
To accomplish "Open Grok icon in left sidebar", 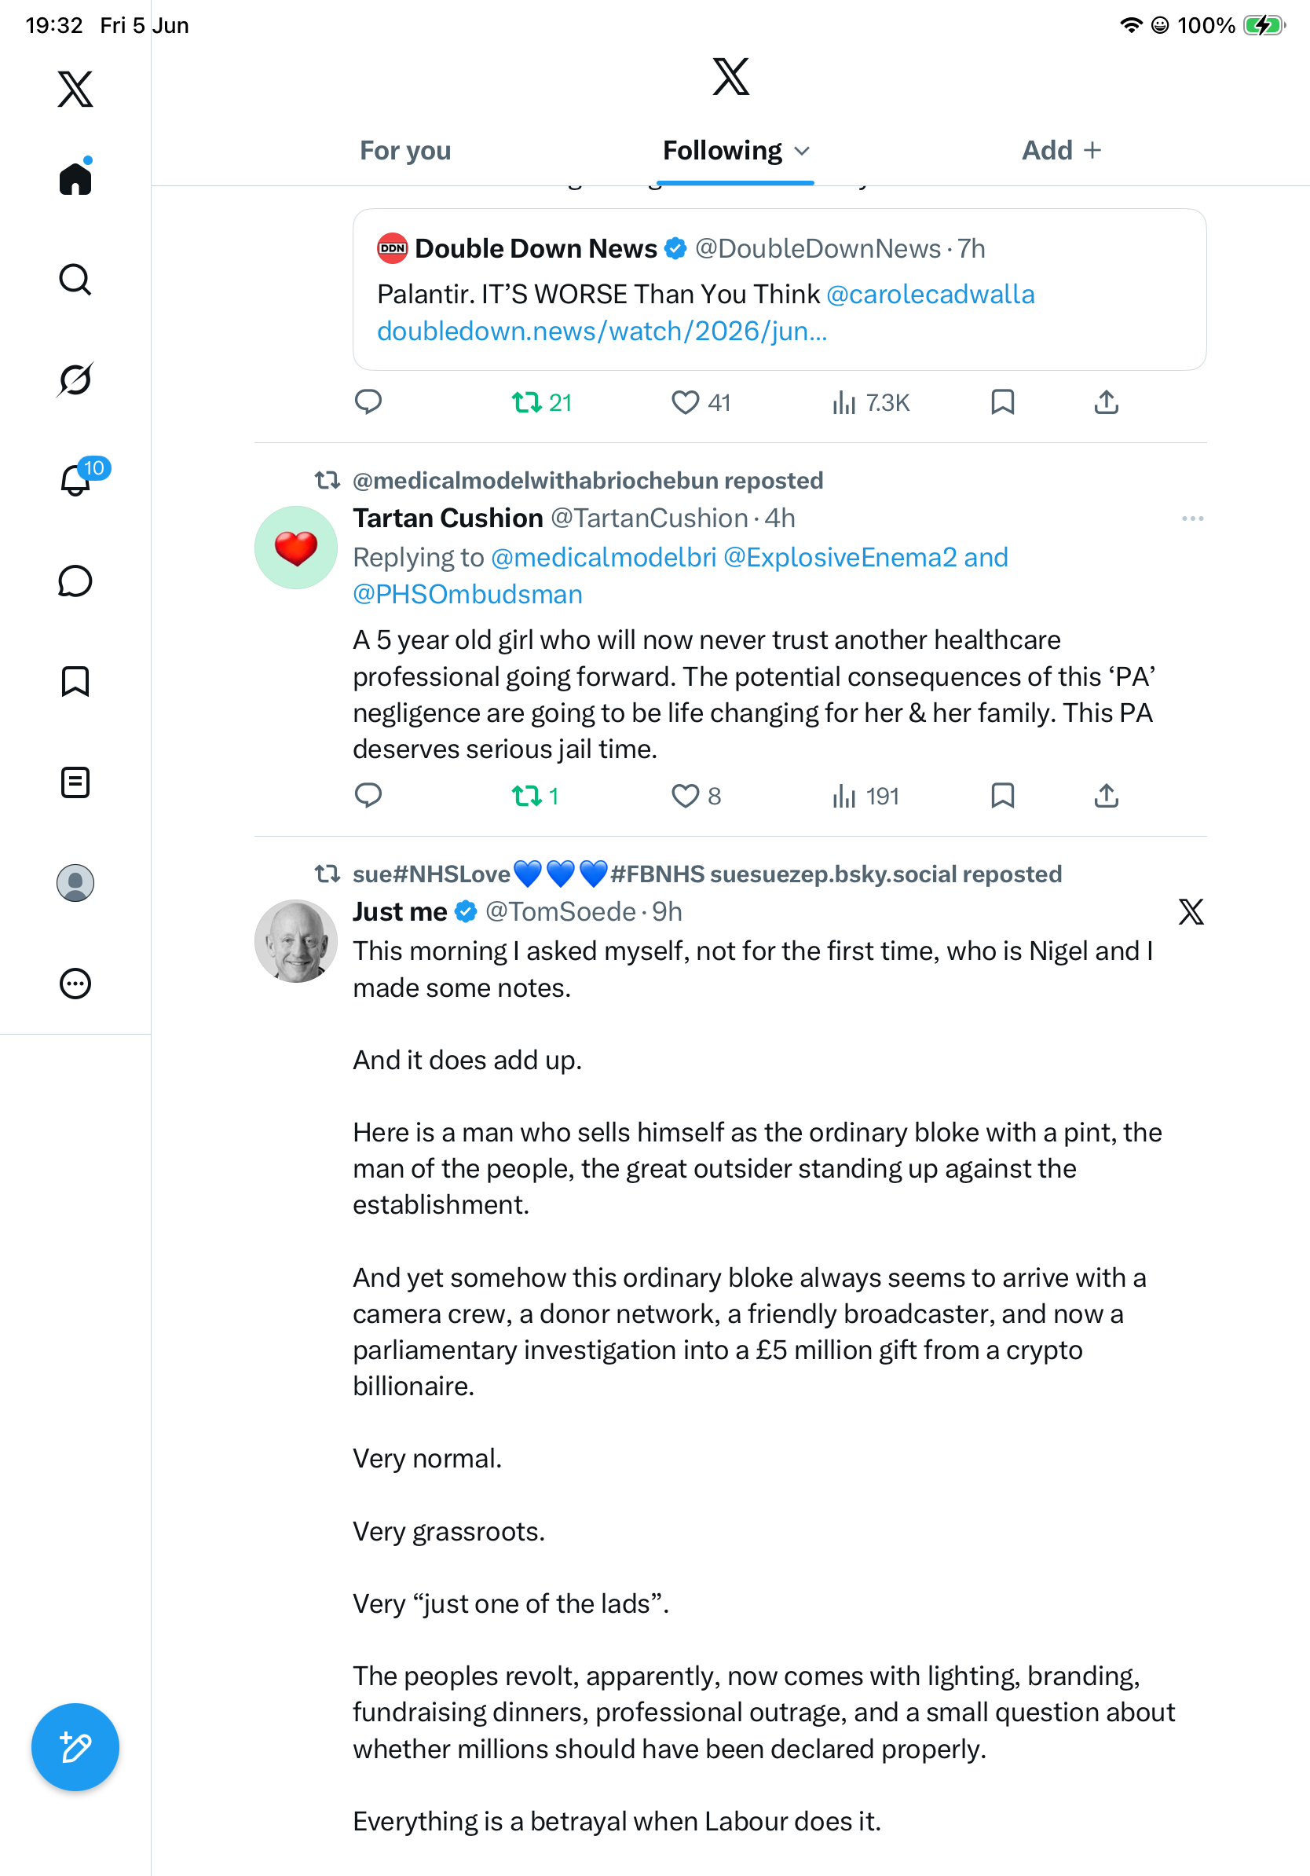I will pos(75,379).
